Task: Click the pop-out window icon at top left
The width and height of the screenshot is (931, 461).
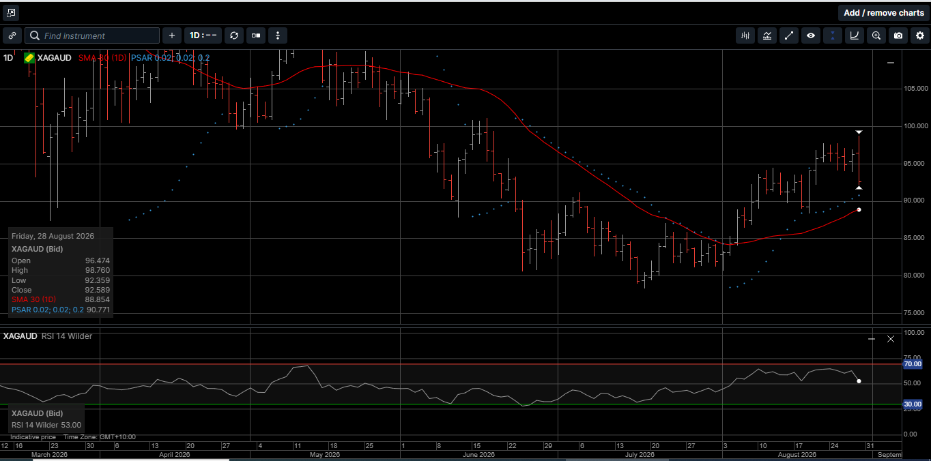Action: coord(11,12)
